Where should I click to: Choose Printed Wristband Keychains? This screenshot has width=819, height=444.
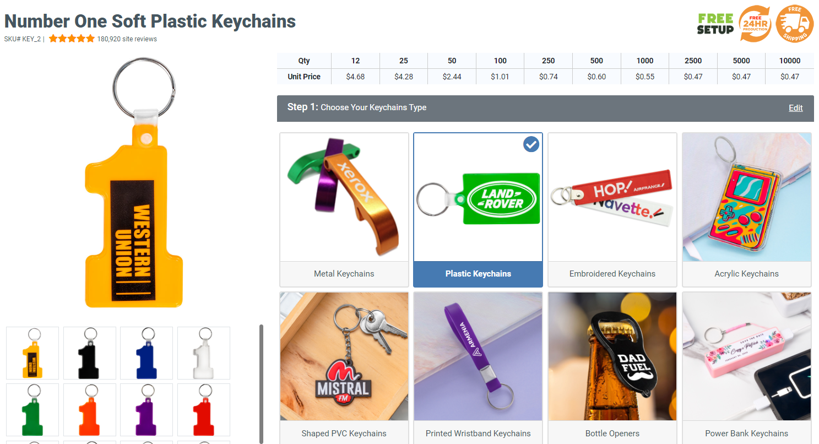click(478, 367)
